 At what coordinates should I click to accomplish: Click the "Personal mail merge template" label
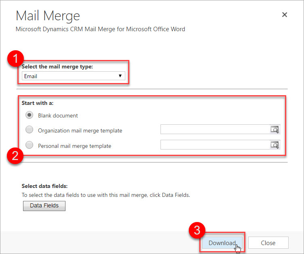tap(74, 145)
